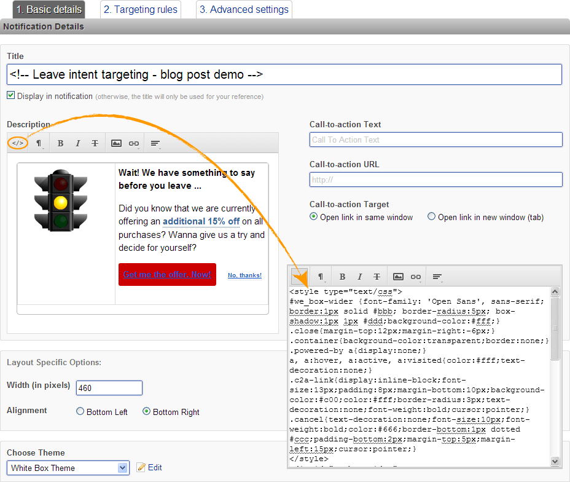The height and width of the screenshot is (482, 570).
Task: Click the Italic icon in the Description toolbar
Action: tap(77, 143)
